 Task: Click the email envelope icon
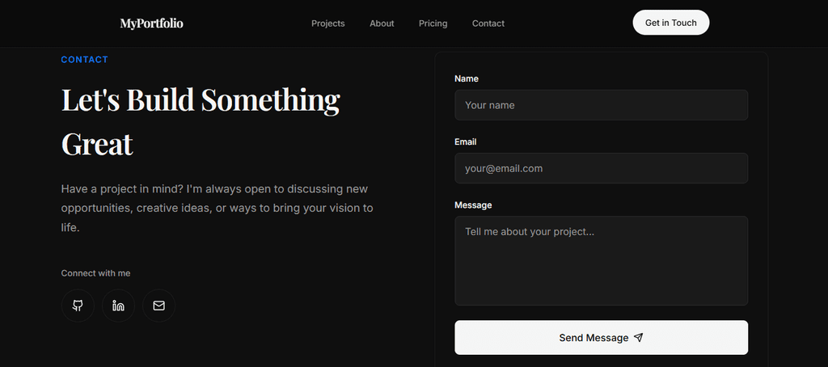[x=158, y=306]
